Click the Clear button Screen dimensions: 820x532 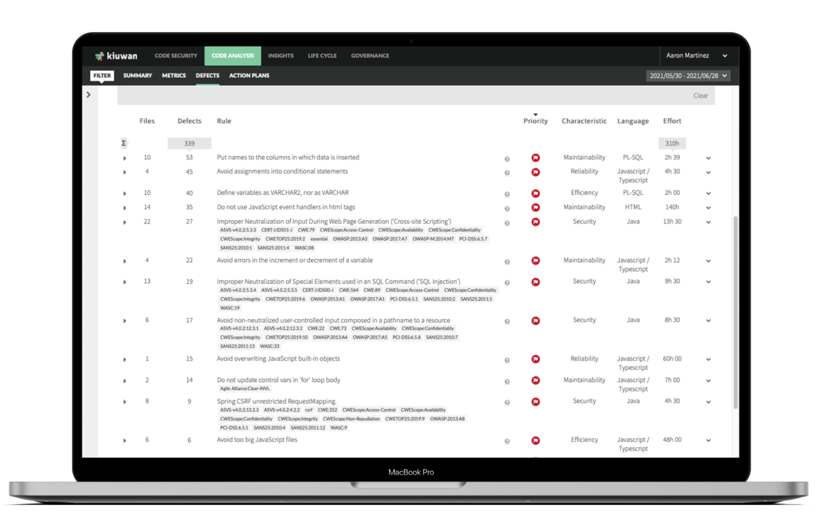700,95
